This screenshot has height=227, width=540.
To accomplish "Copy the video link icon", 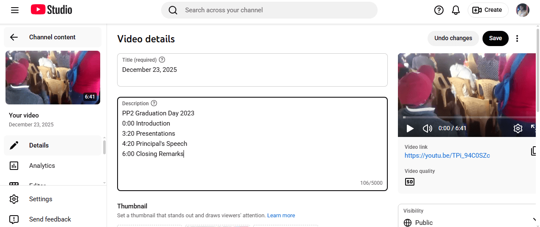I will pos(535,151).
